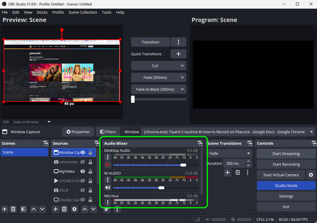Toggle lock on camcorder source
This screenshot has height=223, width=317.
pyautogui.click(x=91, y=162)
